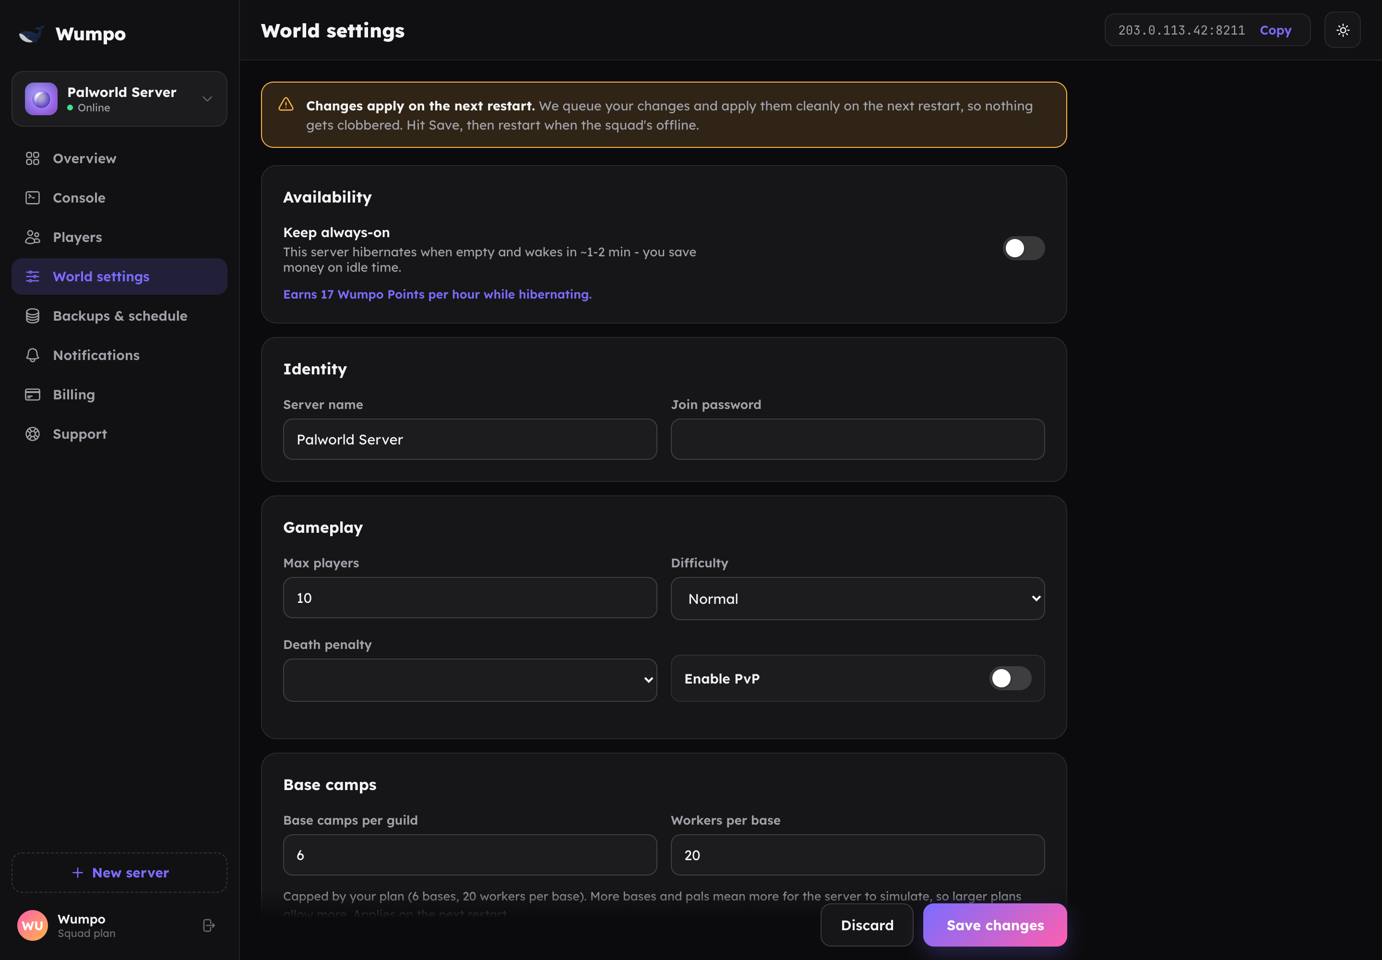Expand the Palworld Server selector chevron

tap(207, 99)
